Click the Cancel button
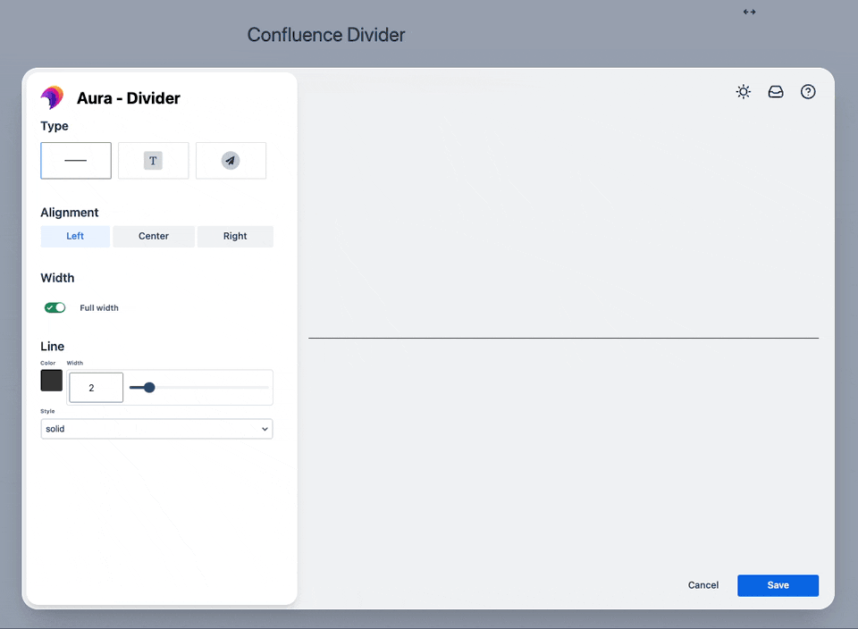 (703, 585)
